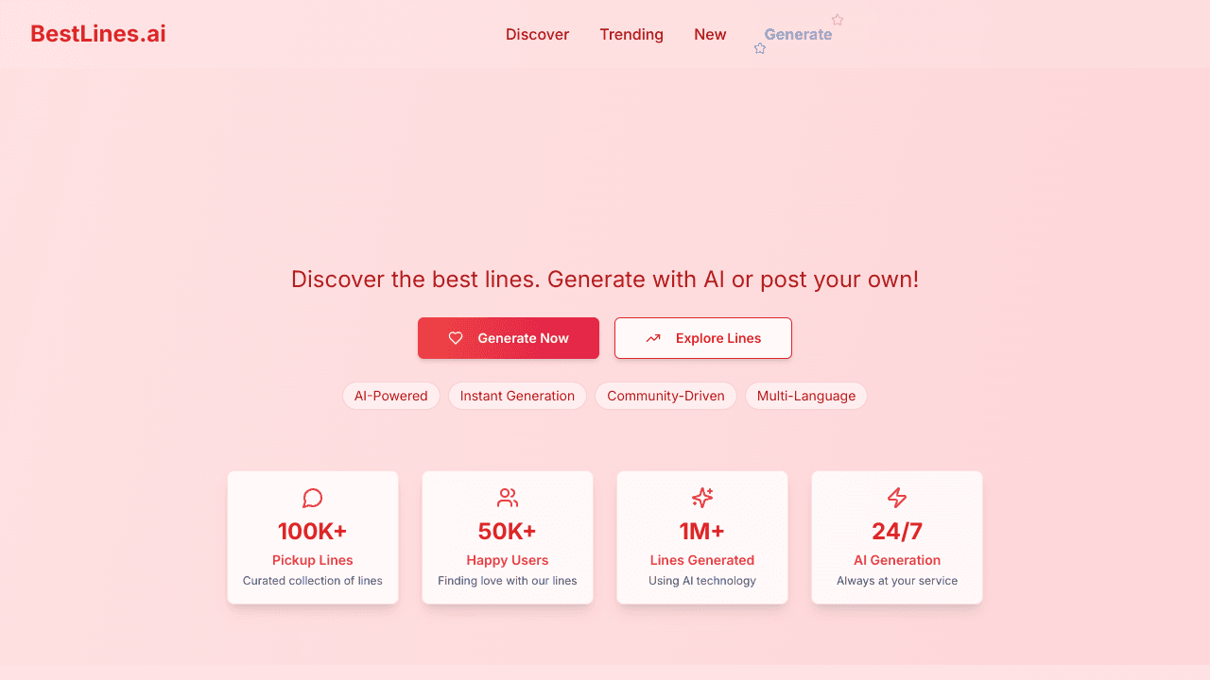Click the trending arrow icon in Explore Lines
Screen dimensions: 1210x680
point(653,338)
